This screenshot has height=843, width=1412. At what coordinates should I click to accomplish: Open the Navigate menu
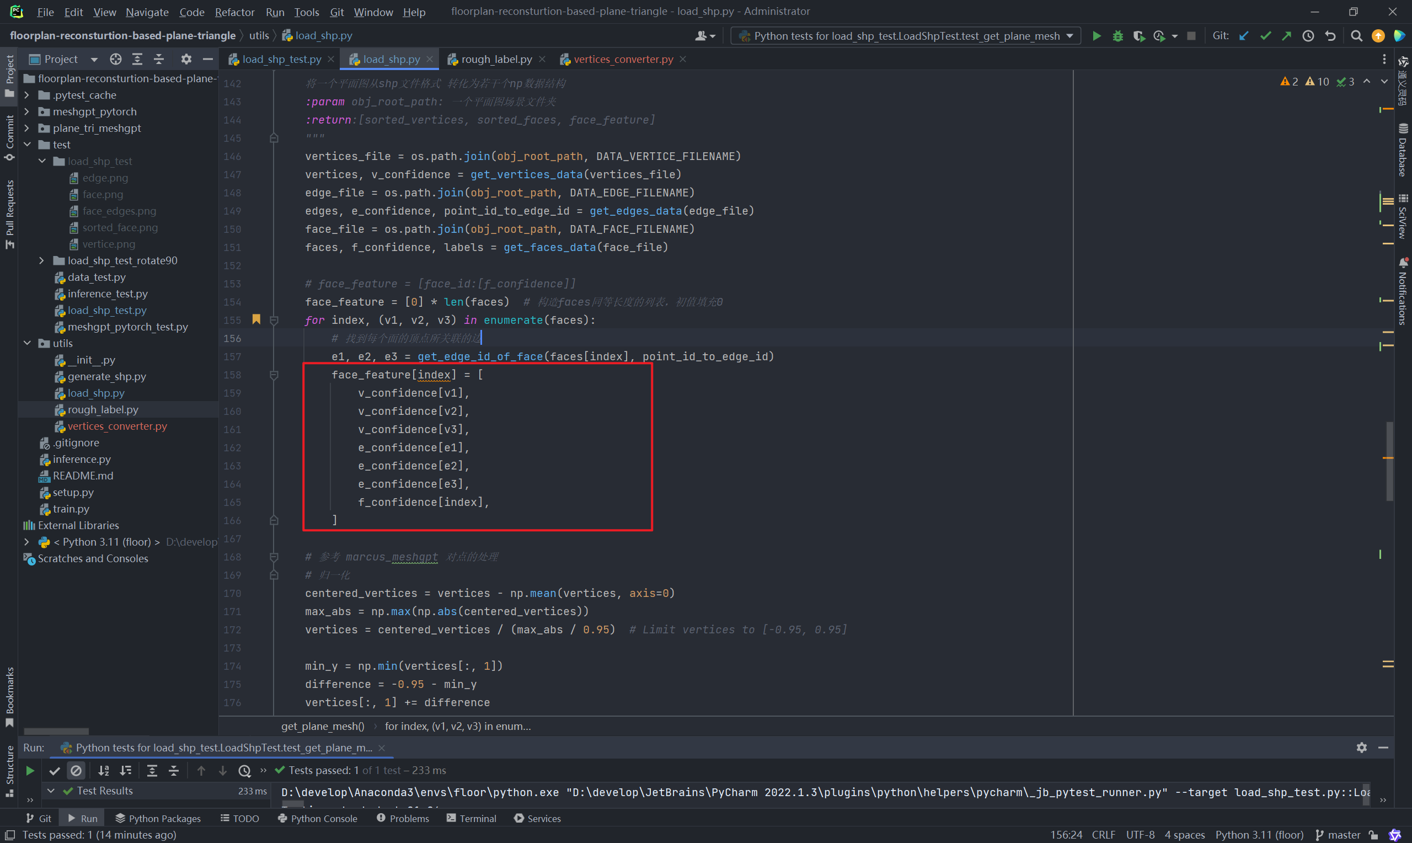[x=147, y=12]
